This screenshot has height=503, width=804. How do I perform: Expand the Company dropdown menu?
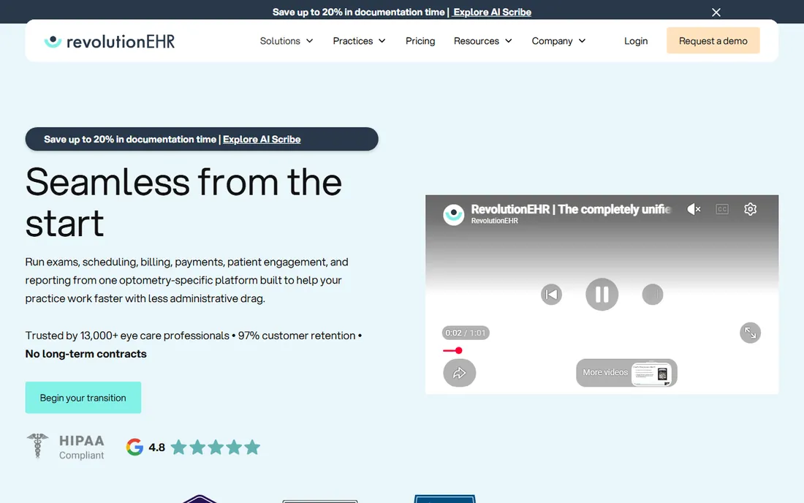point(558,41)
